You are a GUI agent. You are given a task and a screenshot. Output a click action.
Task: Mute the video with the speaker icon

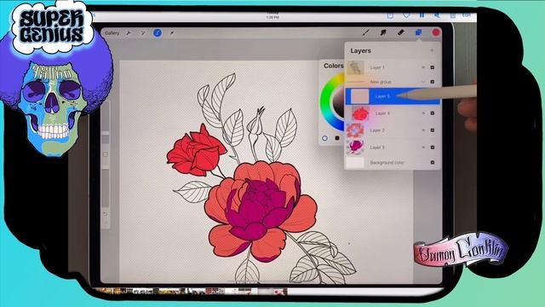click(x=437, y=15)
